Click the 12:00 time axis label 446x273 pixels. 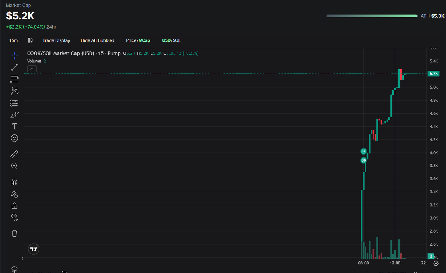(395, 263)
